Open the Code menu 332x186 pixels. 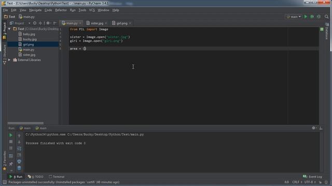tap(48, 10)
